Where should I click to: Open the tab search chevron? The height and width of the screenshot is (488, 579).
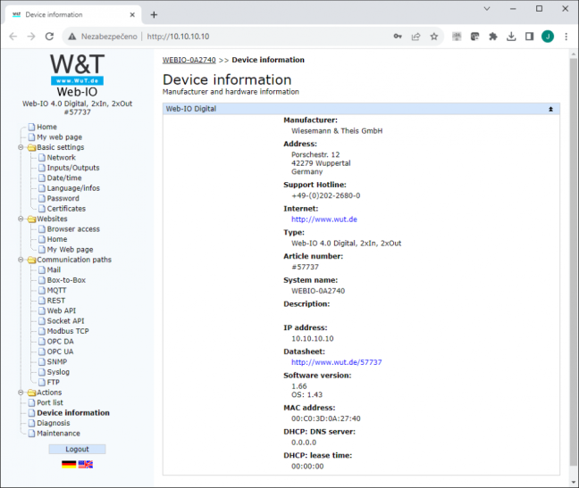[487, 9]
